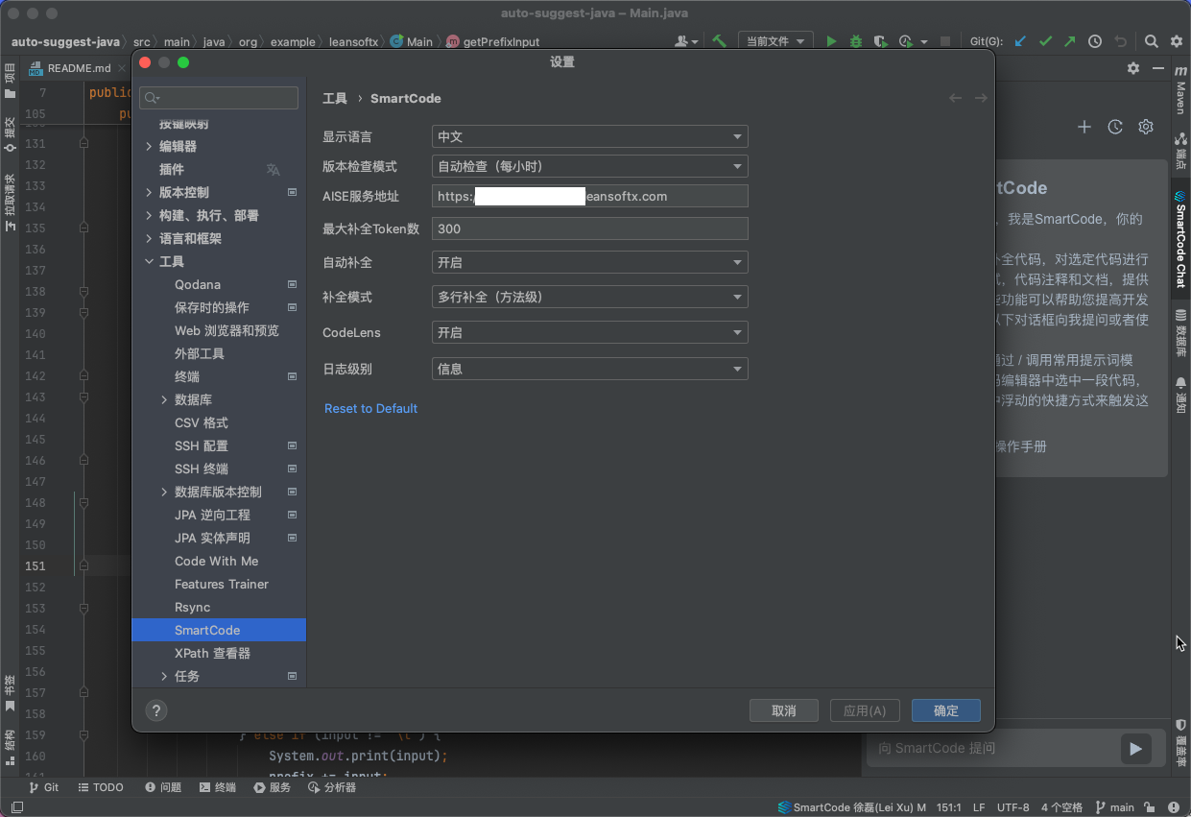Click inside the AISE服务地址 field

pos(589,196)
